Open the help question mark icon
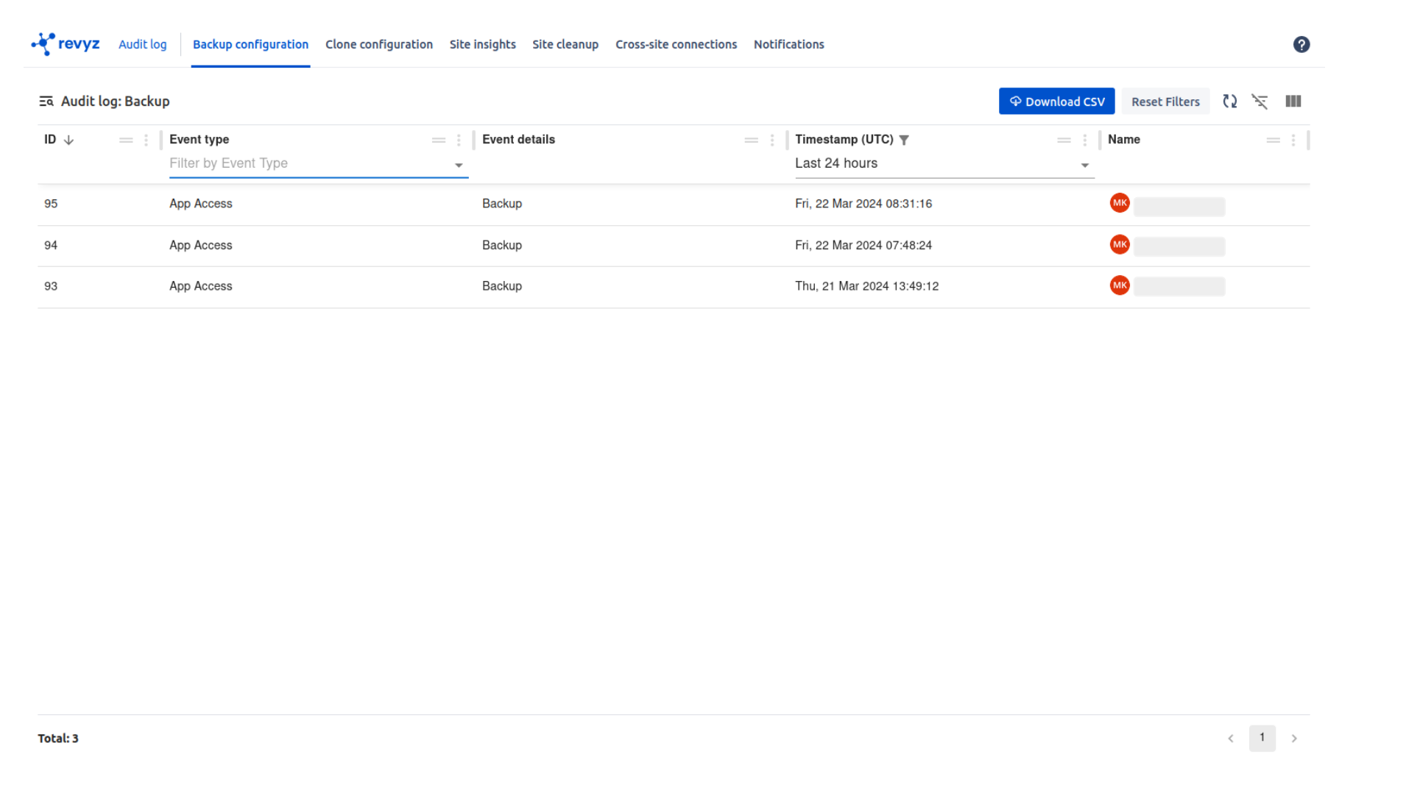 [x=1301, y=45]
